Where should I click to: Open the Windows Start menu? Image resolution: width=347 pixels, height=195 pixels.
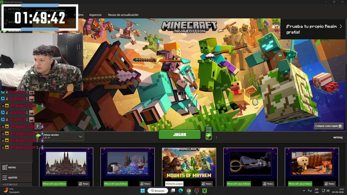[x=143, y=191]
